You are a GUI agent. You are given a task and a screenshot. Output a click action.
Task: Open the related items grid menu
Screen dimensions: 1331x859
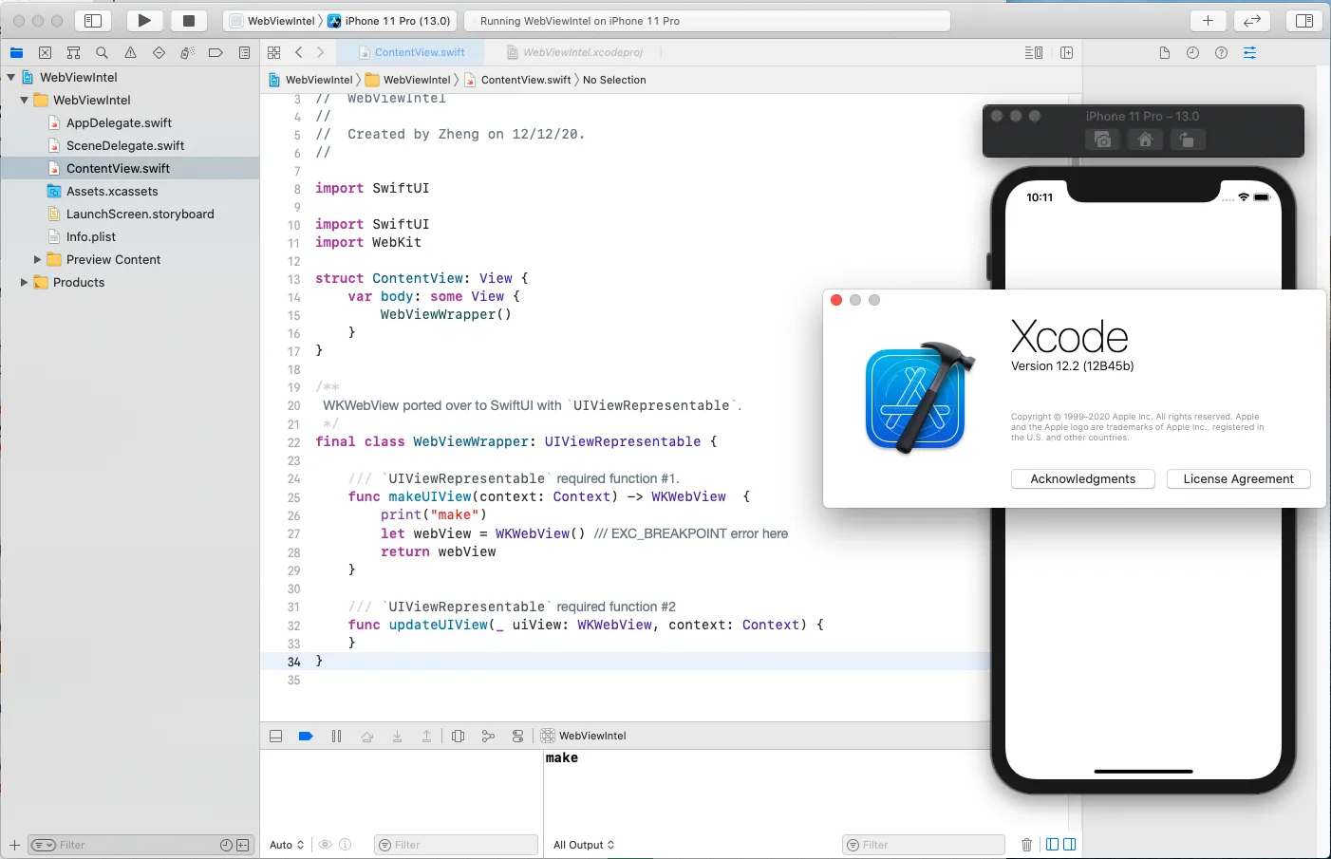tap(274, 53)
